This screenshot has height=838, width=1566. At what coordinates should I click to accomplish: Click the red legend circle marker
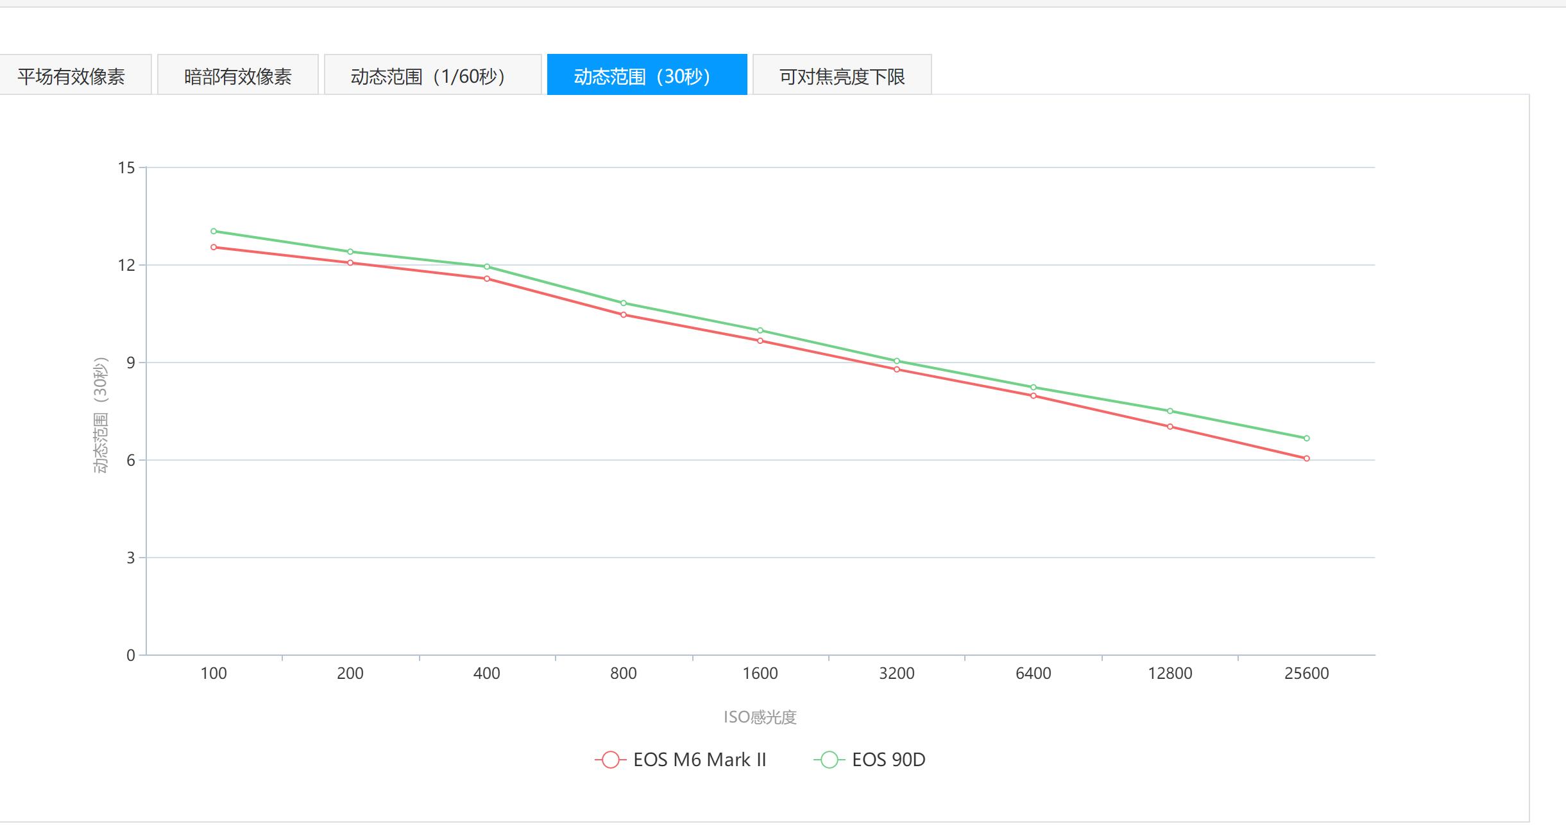point(611,760)
